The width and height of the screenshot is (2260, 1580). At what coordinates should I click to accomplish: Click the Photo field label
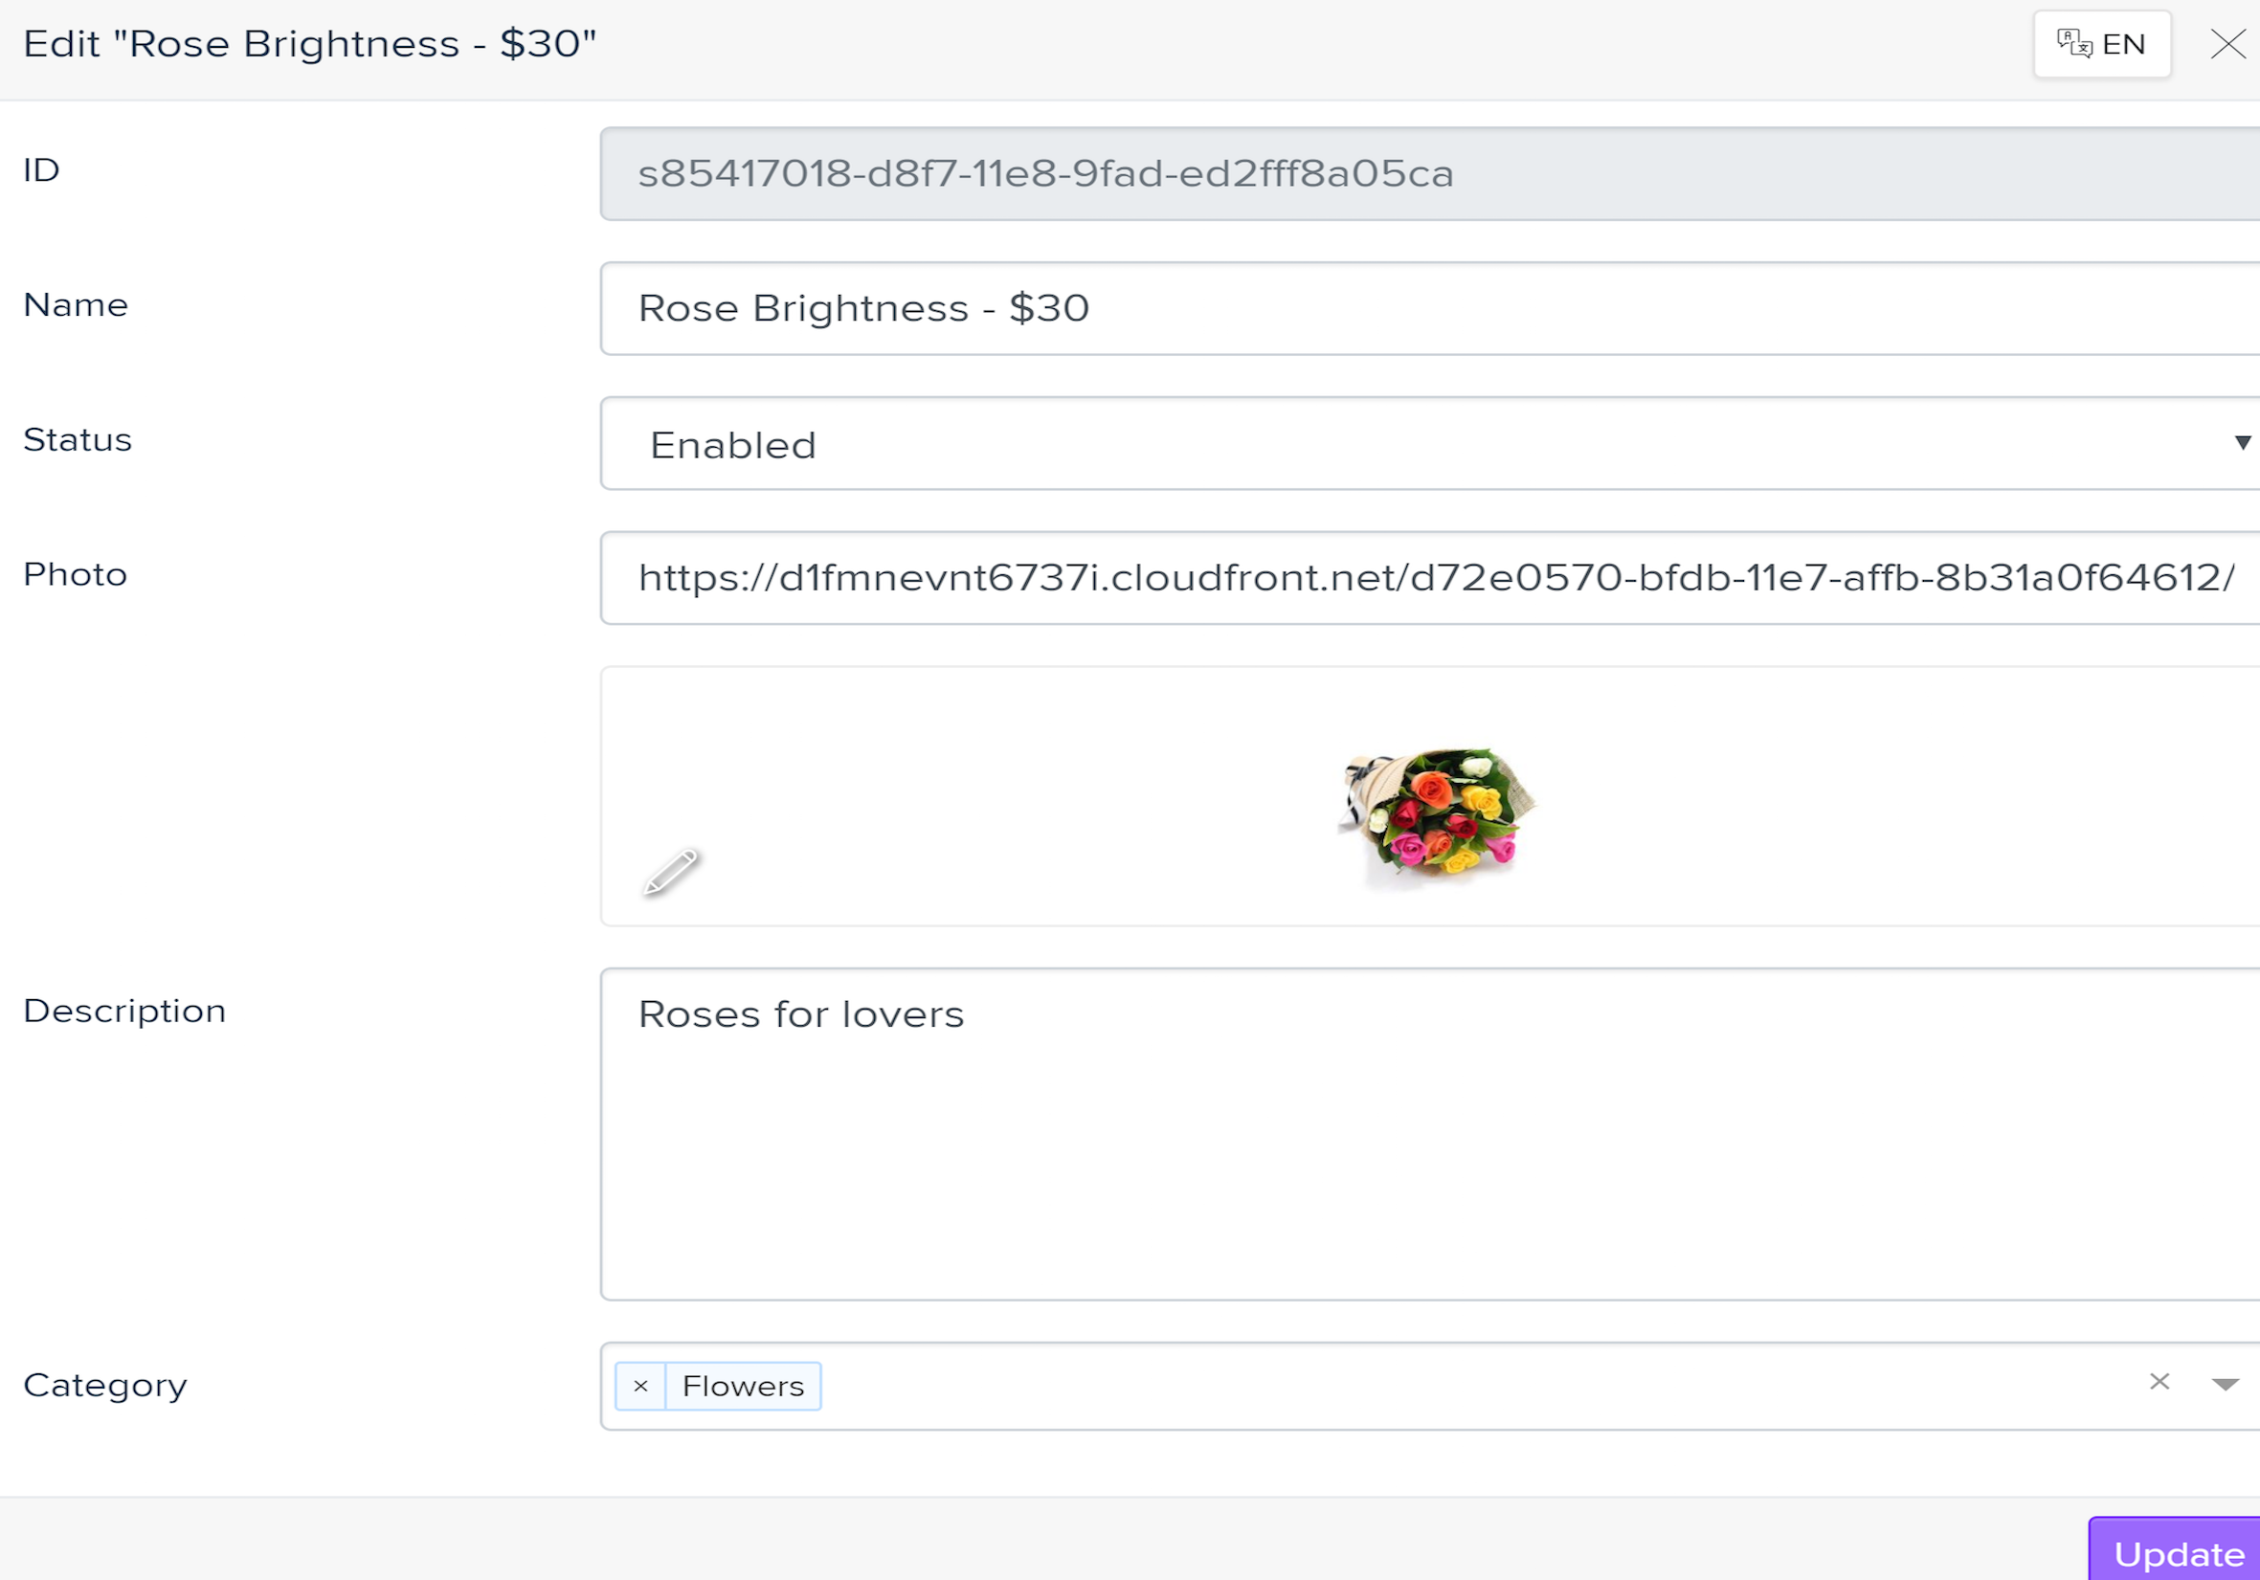tap(76, 574)
